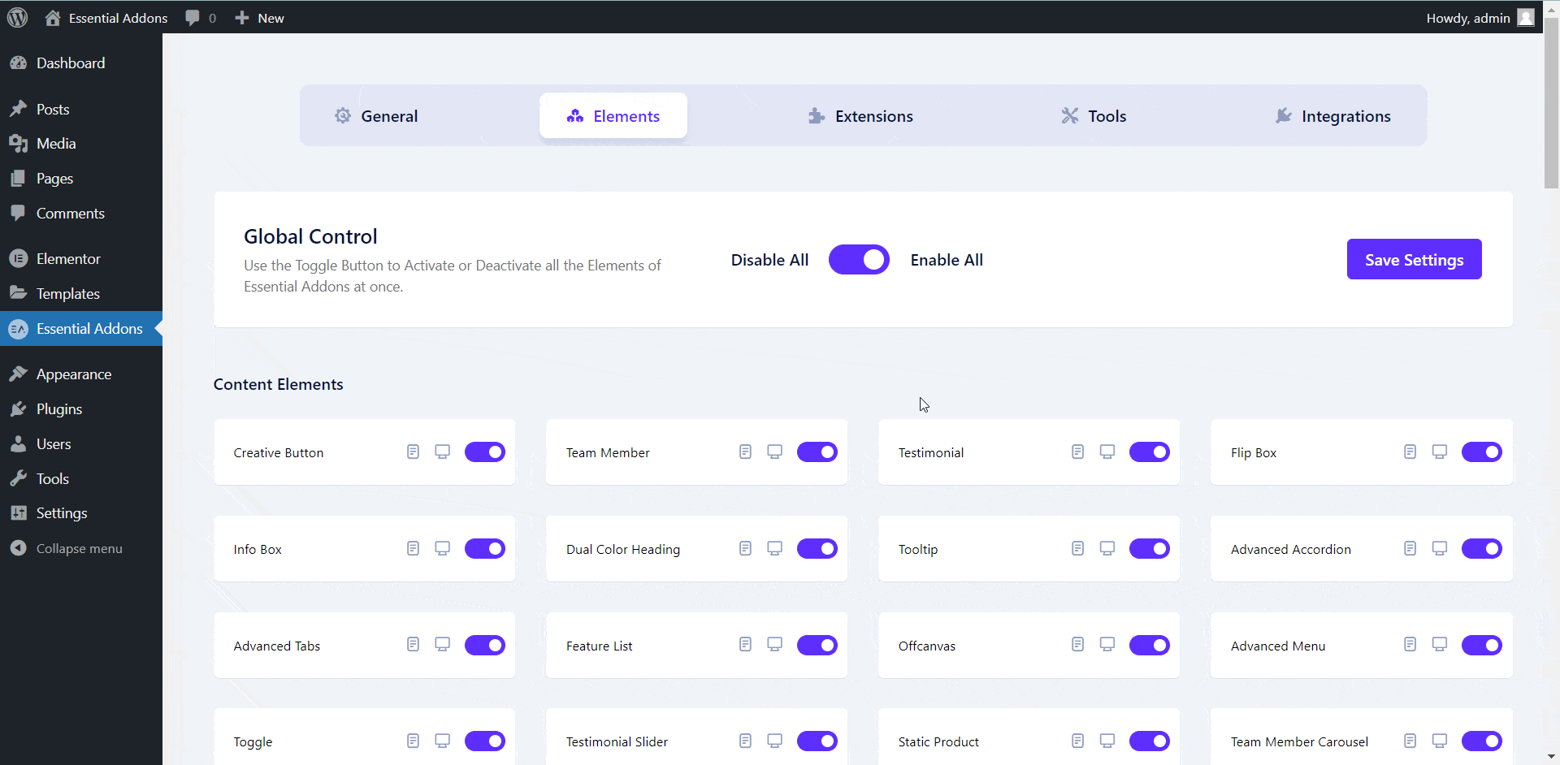Open documentation icon for Creative Button
Image resolution: width=1560 pixels, height=765 pixels.
click(x=413, y=452)
